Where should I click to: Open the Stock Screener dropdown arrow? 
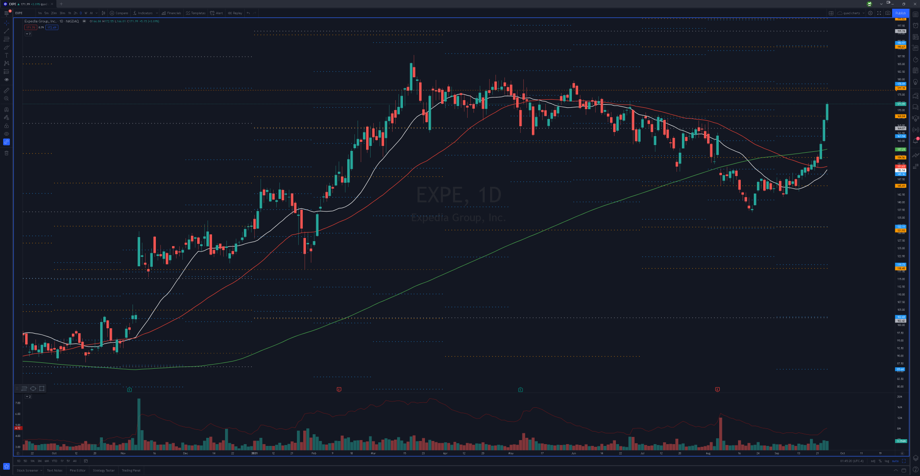(41, 470)
